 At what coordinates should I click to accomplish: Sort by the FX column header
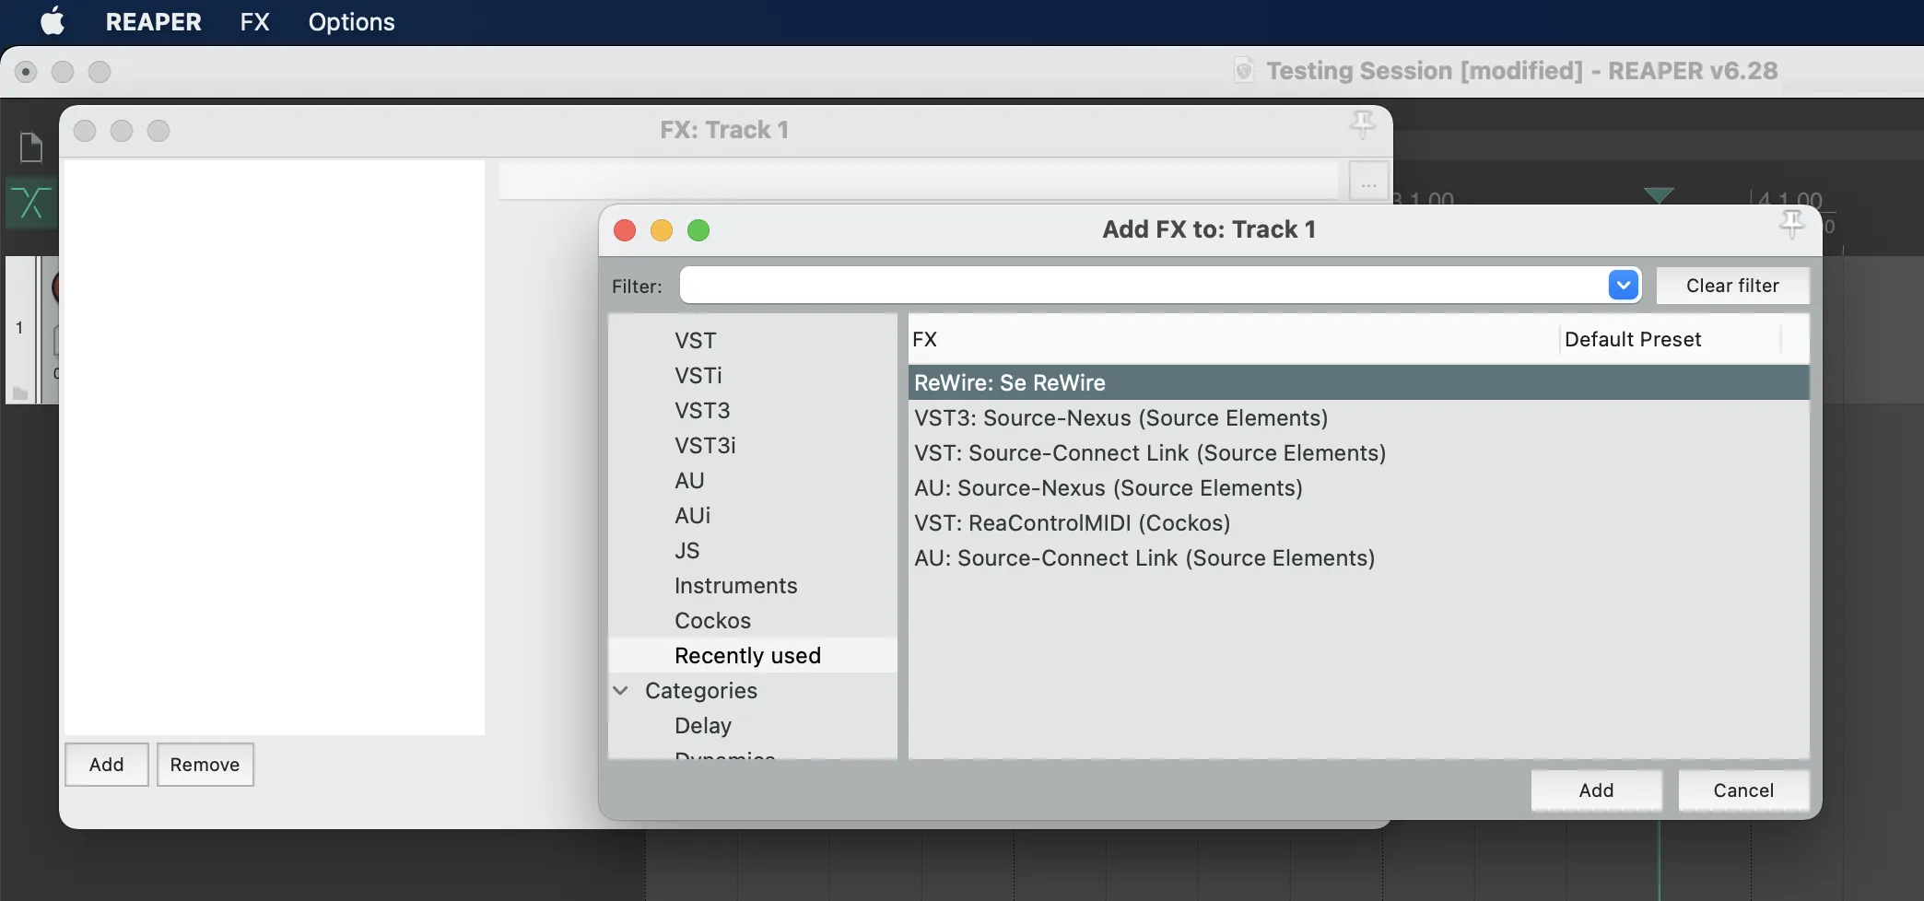point(1233,339)
